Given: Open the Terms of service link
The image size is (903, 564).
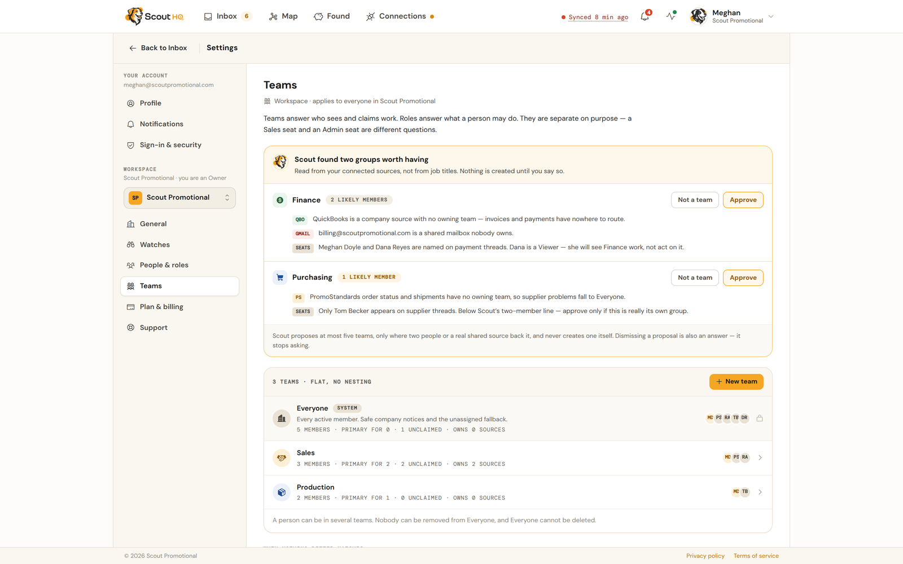Looking at the screenshot, I should pos(756,556).
